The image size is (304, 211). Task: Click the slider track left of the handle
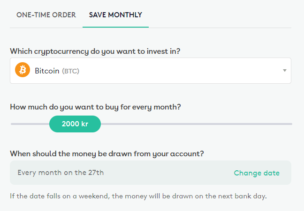point(30,124)
